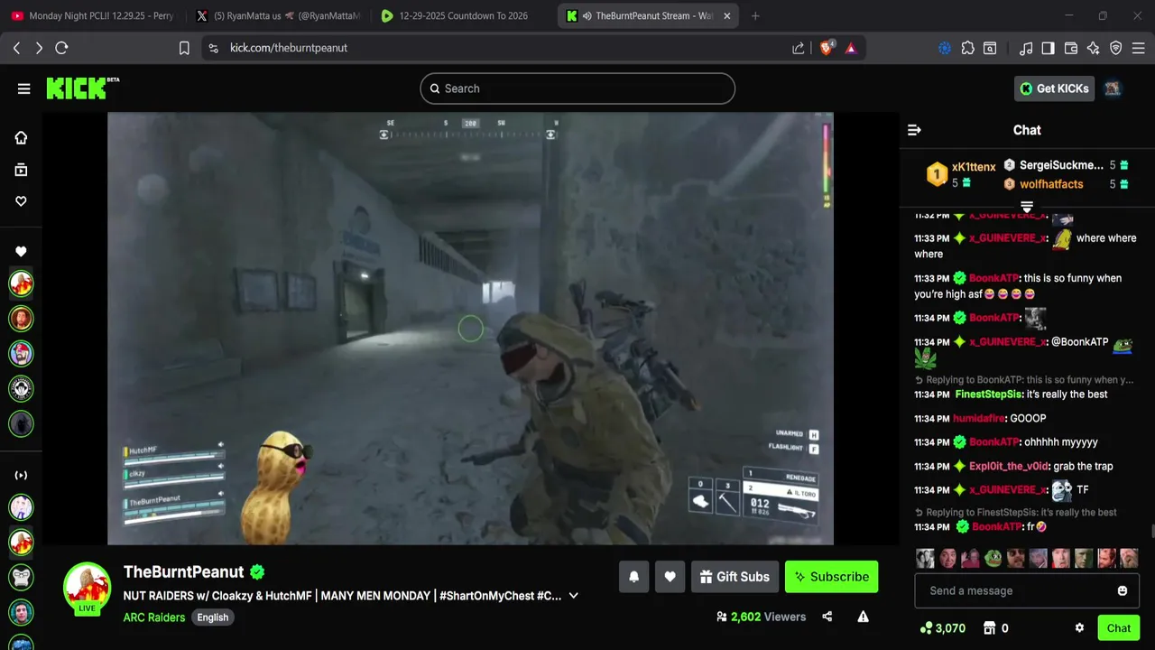Open a new browser tab

click(x=755, y=15)
